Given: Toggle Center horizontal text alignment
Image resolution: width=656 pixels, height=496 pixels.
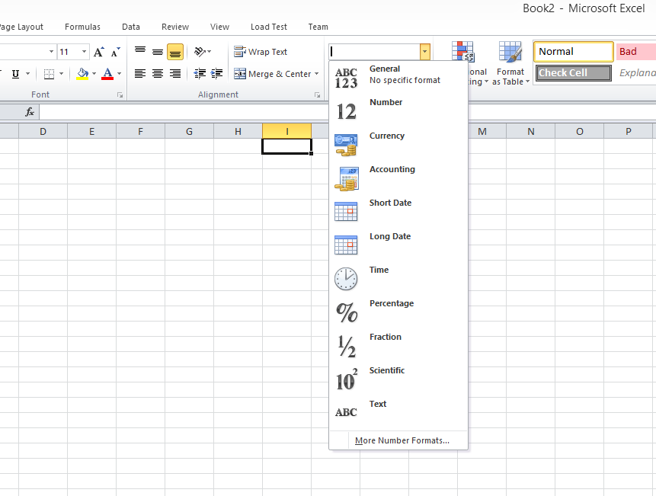Looking at the screenshot, I should pos(158,74).
